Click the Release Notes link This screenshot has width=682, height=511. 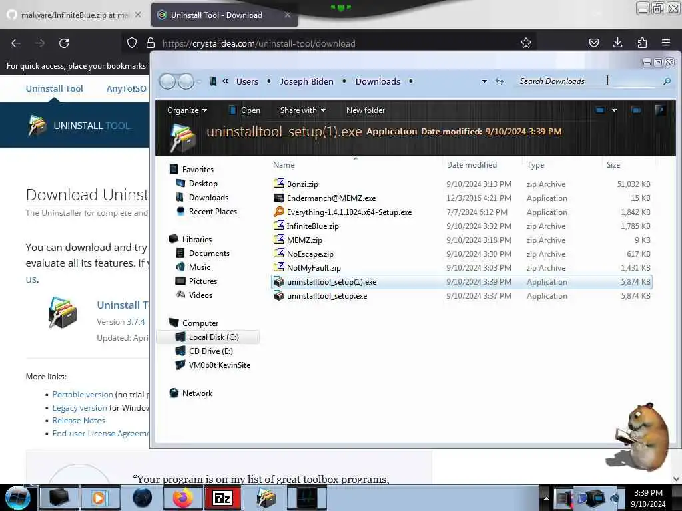[79, 421]
